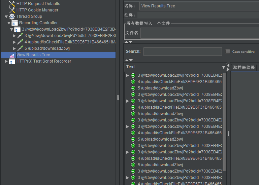Click the results list vertical scrollbar
Viewport: 259px width, 185px height.
click(224, 122)
